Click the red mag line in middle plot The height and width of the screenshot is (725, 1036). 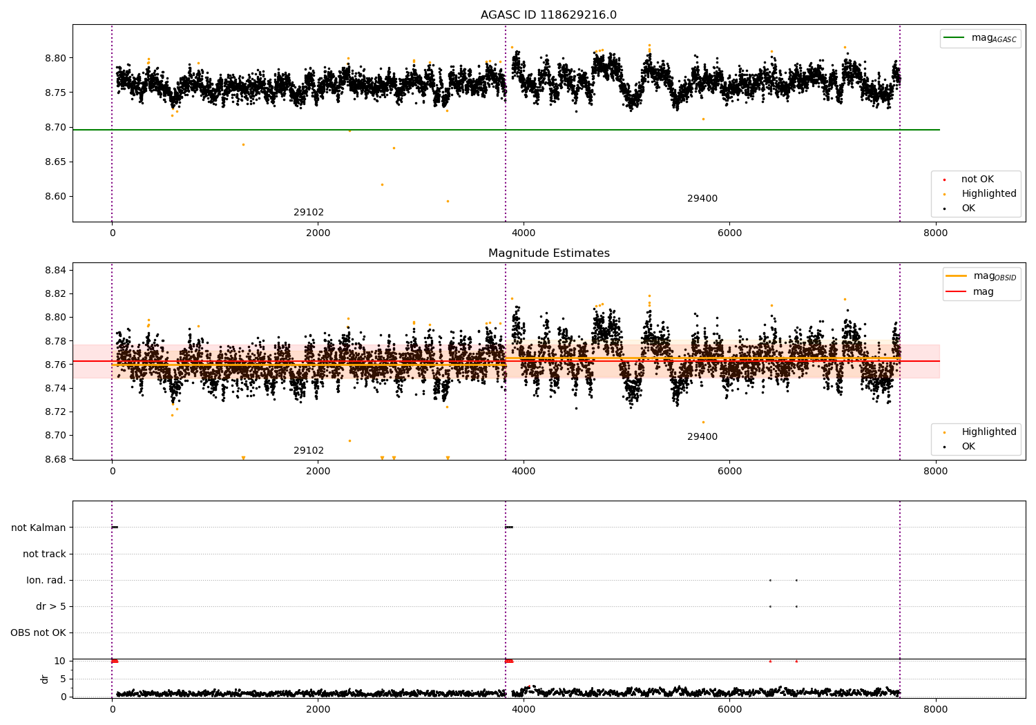[x=506, y=361]
